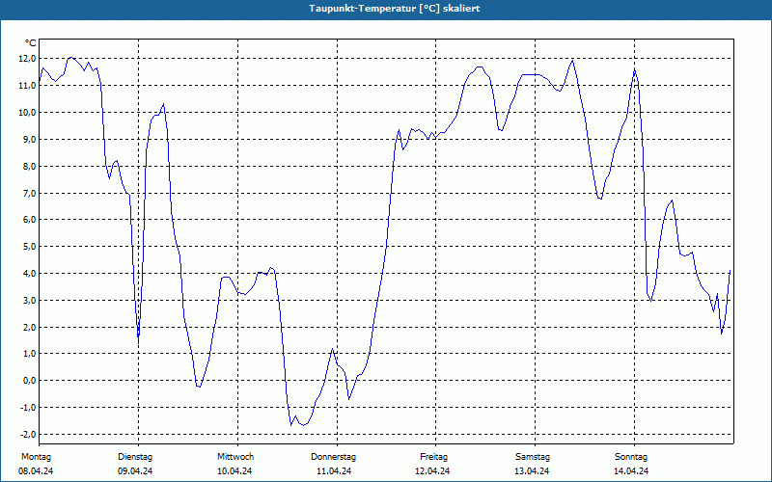The height and width of the screenshot is (482, 772).
Task: Click the °C unit label
Action: tap(31, 43)
